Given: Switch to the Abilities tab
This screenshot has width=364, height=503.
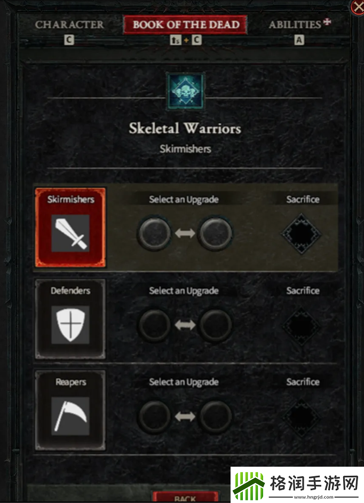Looking at the screenshot, I should coord(295,25).
